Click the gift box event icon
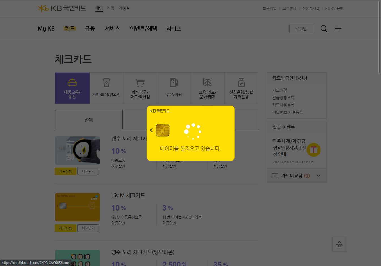This screenshot has height=266, width=381. coord(313,150)
